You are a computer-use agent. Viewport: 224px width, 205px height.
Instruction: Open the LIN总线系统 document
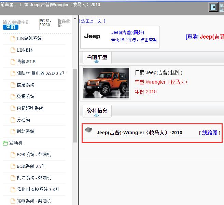point(29,38)
